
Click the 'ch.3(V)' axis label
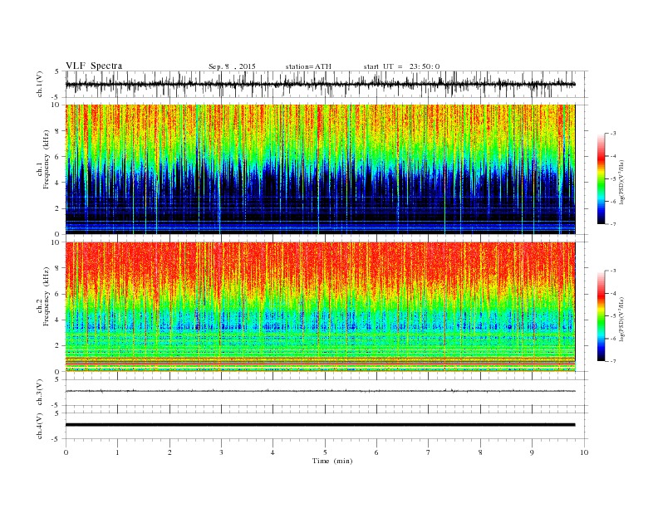point(40,393)
